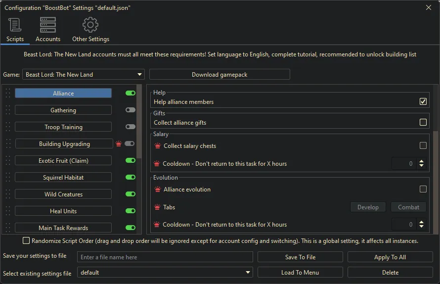Disable the Exotic Fruit (Claim) switch
Image resolution: width=440 pixels, height=284 pixels.
131,160
